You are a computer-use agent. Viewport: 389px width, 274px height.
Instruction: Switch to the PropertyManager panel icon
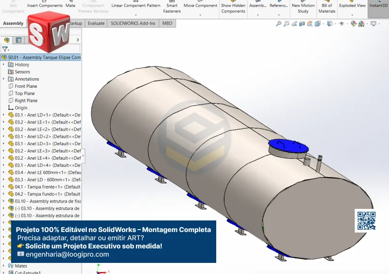click(19, 40)
